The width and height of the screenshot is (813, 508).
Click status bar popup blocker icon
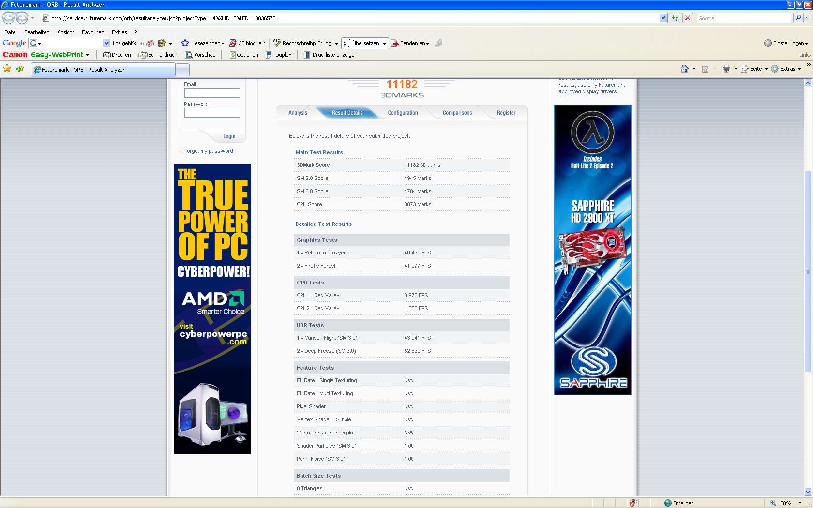pyautogui.click(x=633, y=503)
